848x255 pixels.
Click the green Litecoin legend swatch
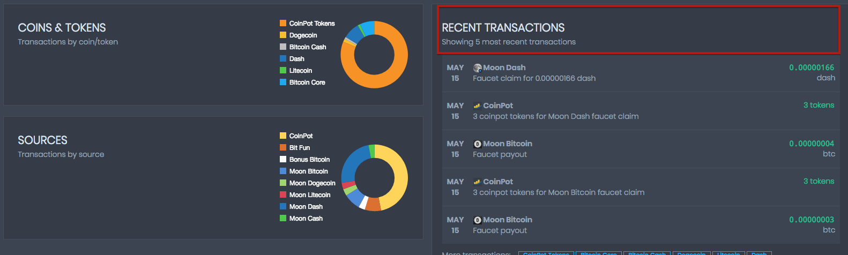tap(283, 71)
